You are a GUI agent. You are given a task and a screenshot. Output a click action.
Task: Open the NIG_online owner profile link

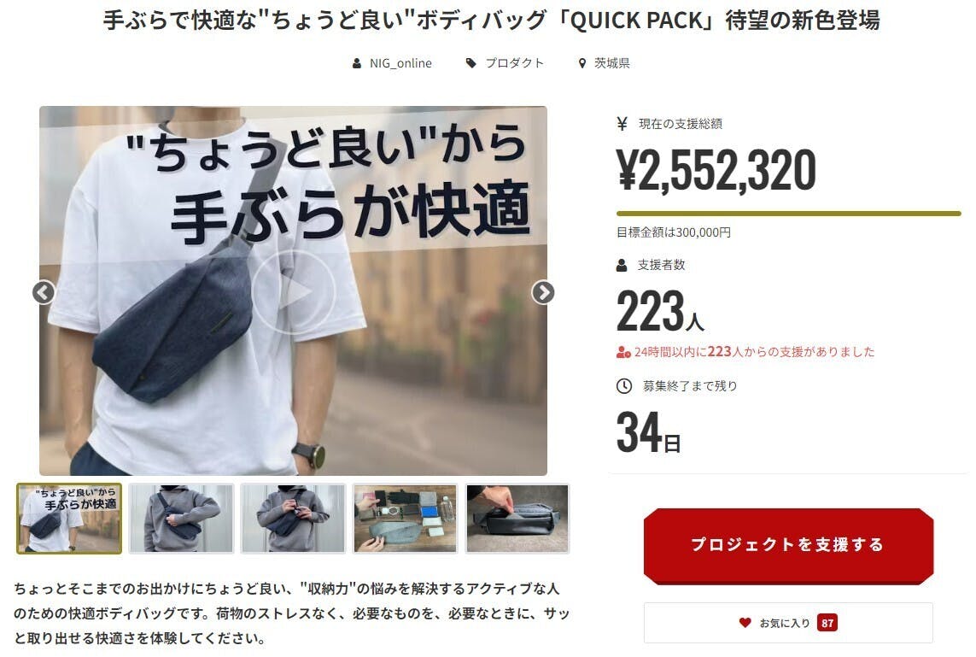(x=400, y=63)
